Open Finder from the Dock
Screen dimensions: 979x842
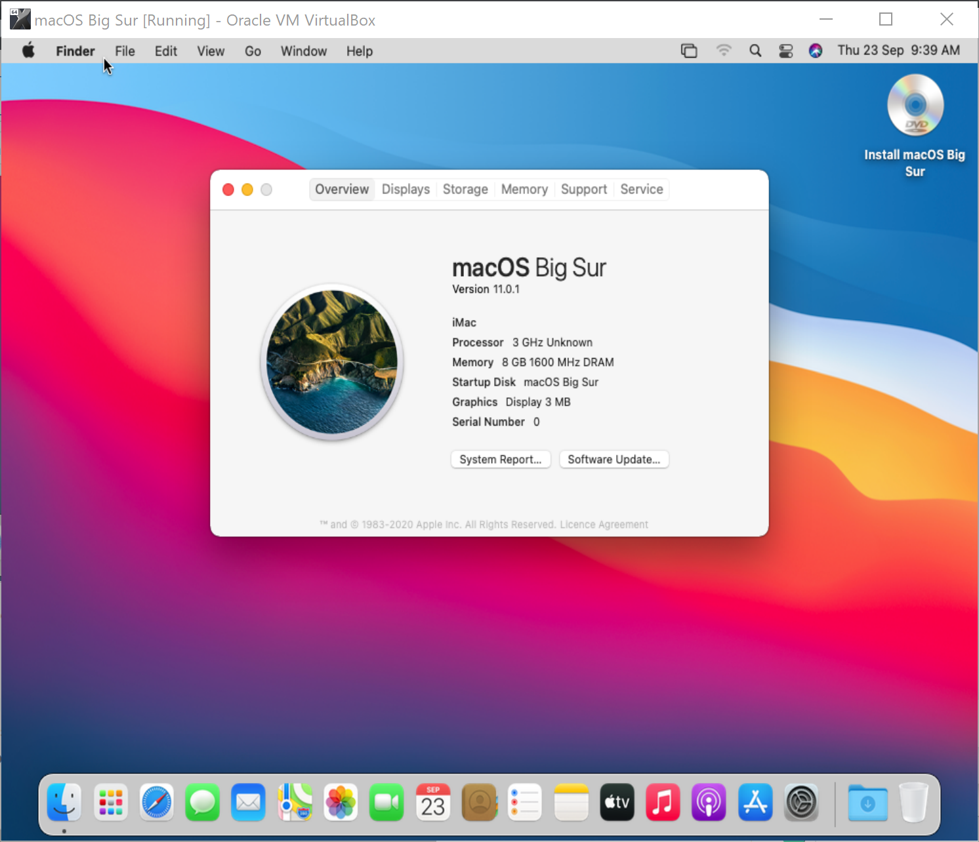click(64, 801)
